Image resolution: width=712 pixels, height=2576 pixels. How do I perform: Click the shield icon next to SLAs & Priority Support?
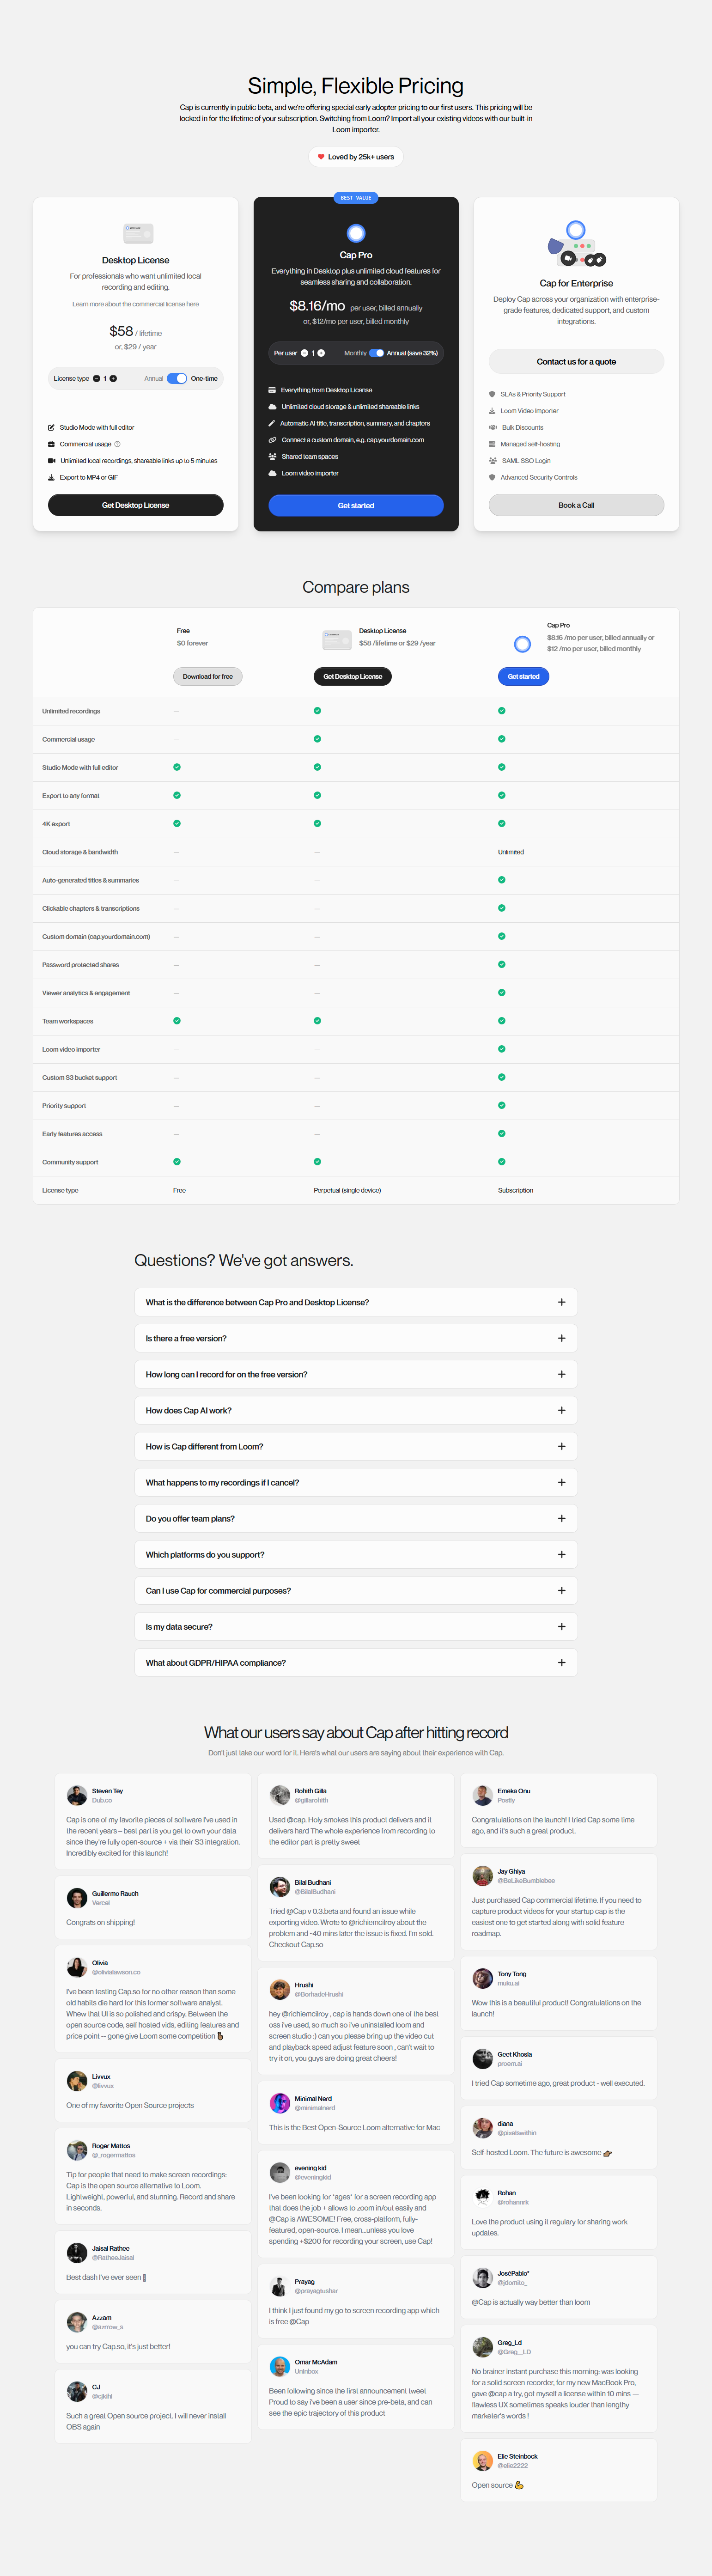coord(491,395)
